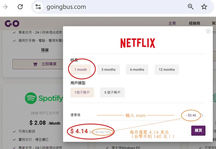Image resolution: width=216 pixels, height=149 pixels.
Task: Click the 隱藏 link on the background card
Action: tap(45, 50)
